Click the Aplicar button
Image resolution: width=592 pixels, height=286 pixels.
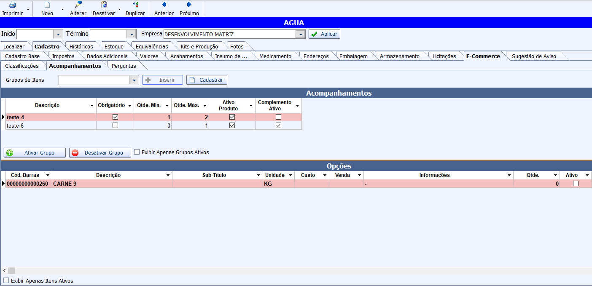pyautogui.click(x=324, y=34)
